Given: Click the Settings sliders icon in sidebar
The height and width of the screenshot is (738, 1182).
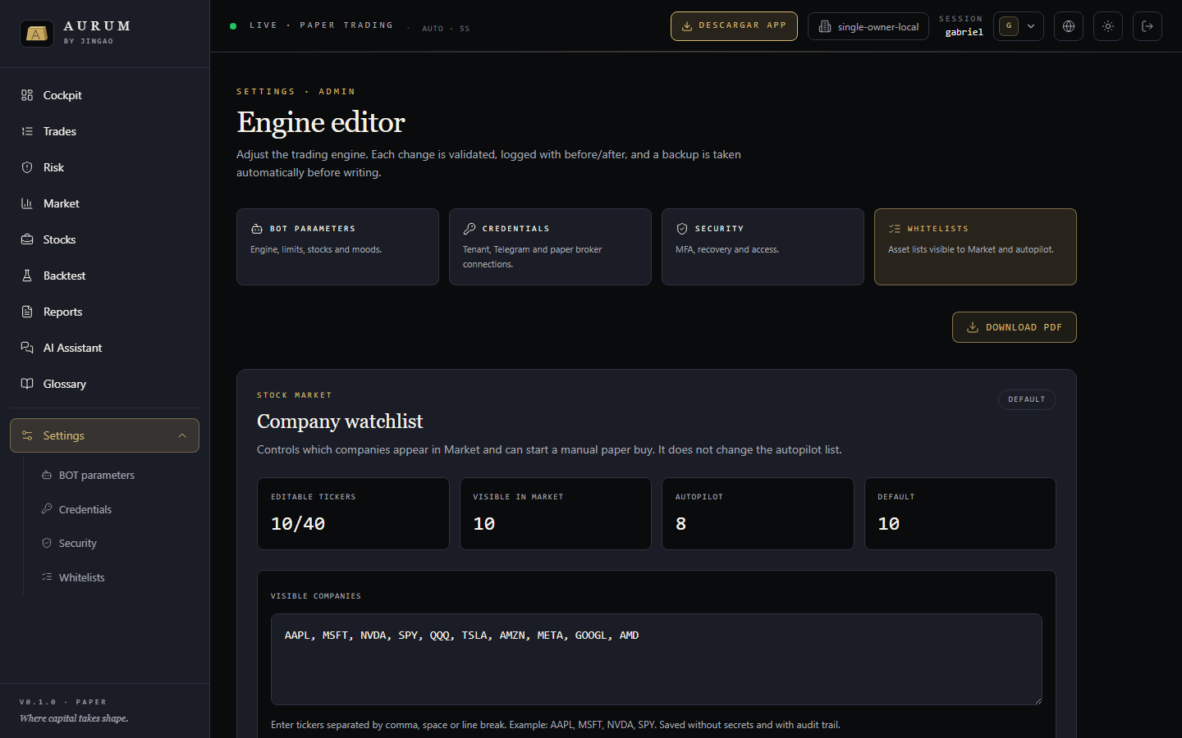Looking at the screenshot, I should coord(27,435).
